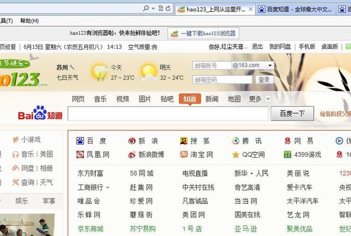Select the 贴吧 search tab
351x236 pixels.
click(167, 99)
